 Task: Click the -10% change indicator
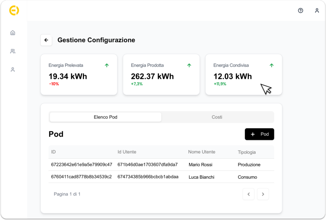(54, 84)
